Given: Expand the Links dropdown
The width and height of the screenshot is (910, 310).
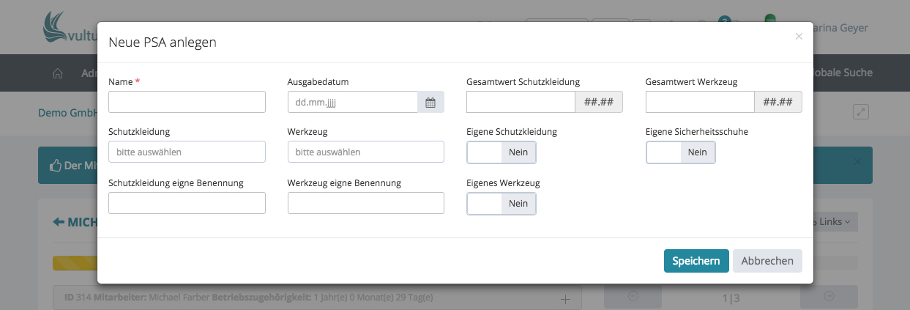Looking at the screenshot, I should point(835,222).
